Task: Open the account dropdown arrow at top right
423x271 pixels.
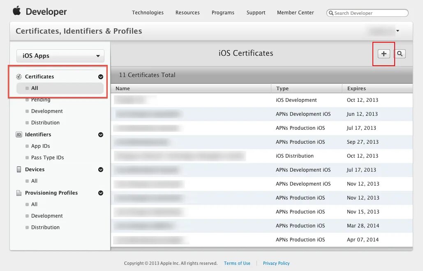Action: pos(398,31)
